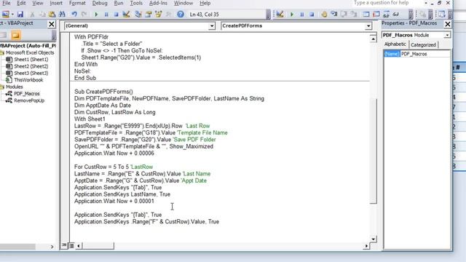Open the Add-Ins menu

click(x=158, y=3)
